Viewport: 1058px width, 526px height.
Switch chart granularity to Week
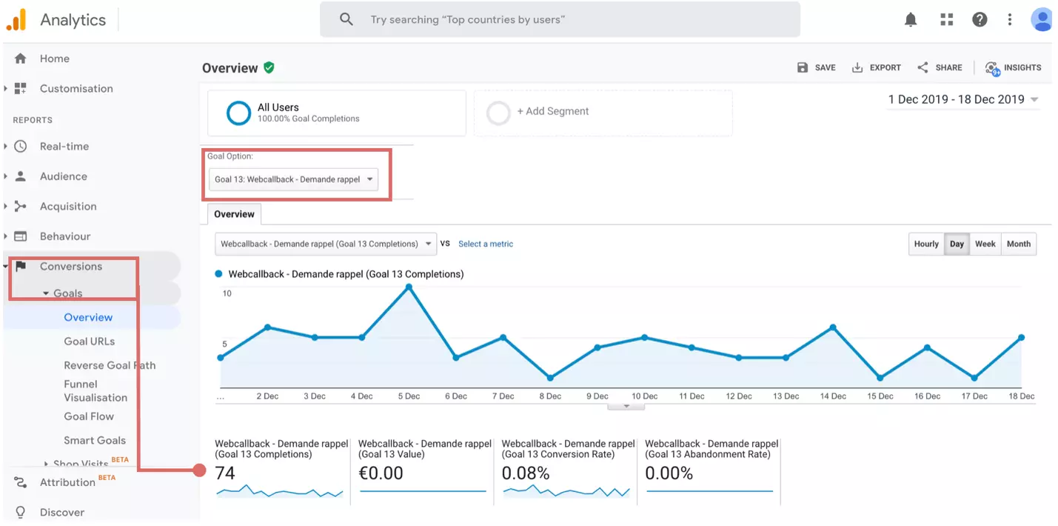(x=985, y=244)
